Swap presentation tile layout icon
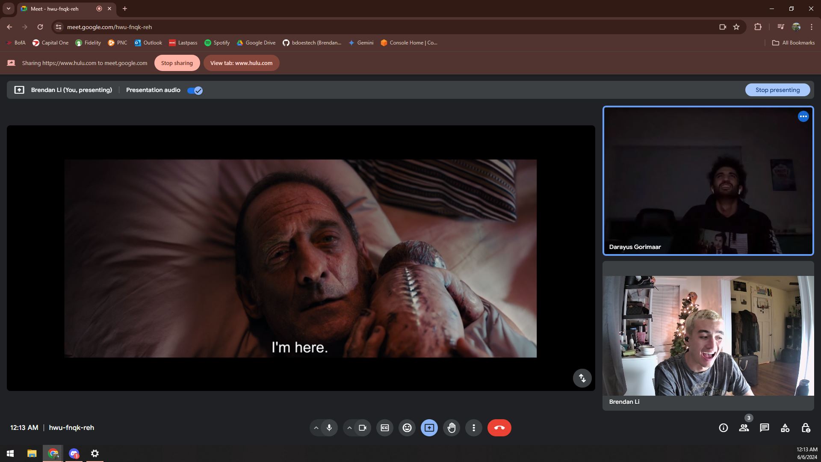821x462 pixels. pos(582,378)
